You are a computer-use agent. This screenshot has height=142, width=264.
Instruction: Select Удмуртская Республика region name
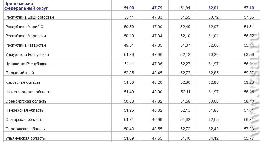click(27, 55)
